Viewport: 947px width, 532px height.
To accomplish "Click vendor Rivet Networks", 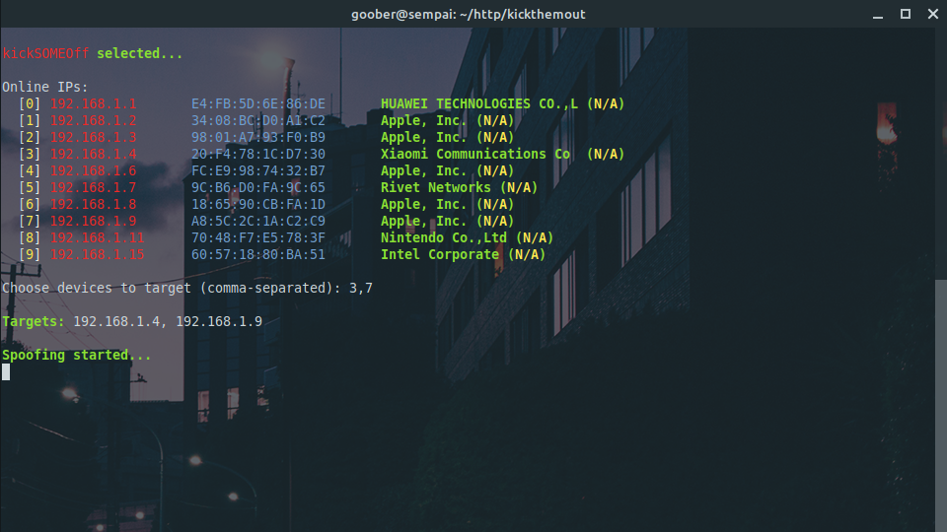I will 435,187.
